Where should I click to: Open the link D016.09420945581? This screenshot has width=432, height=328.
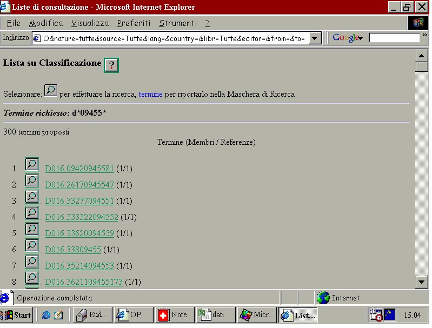point(79,168)
